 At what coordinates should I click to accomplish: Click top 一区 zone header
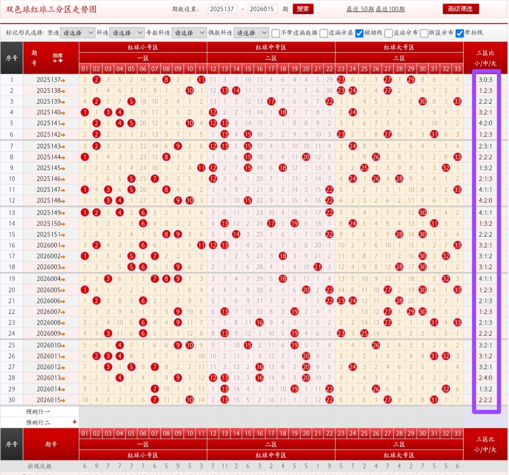[143, 58]
